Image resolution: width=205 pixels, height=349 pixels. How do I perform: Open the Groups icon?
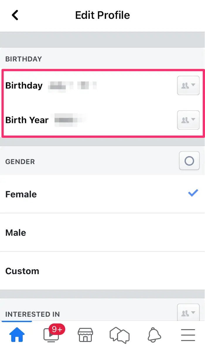[119, 335]
